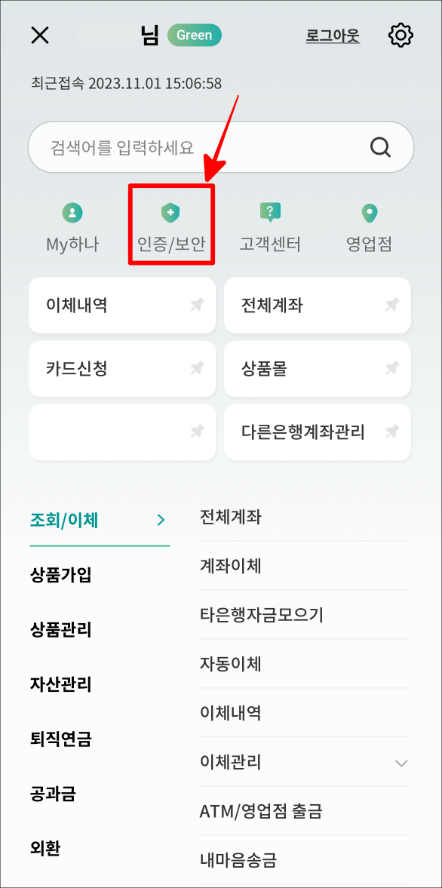Click the 조회/이체 arrow to open its menu
Image resolution: width=442 pixels, height=888 pixels.
click(x=159, y=519)
